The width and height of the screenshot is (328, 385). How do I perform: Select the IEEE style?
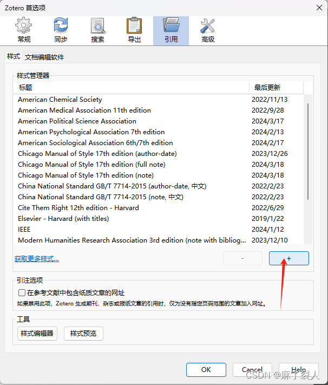(x=159, y=229)
